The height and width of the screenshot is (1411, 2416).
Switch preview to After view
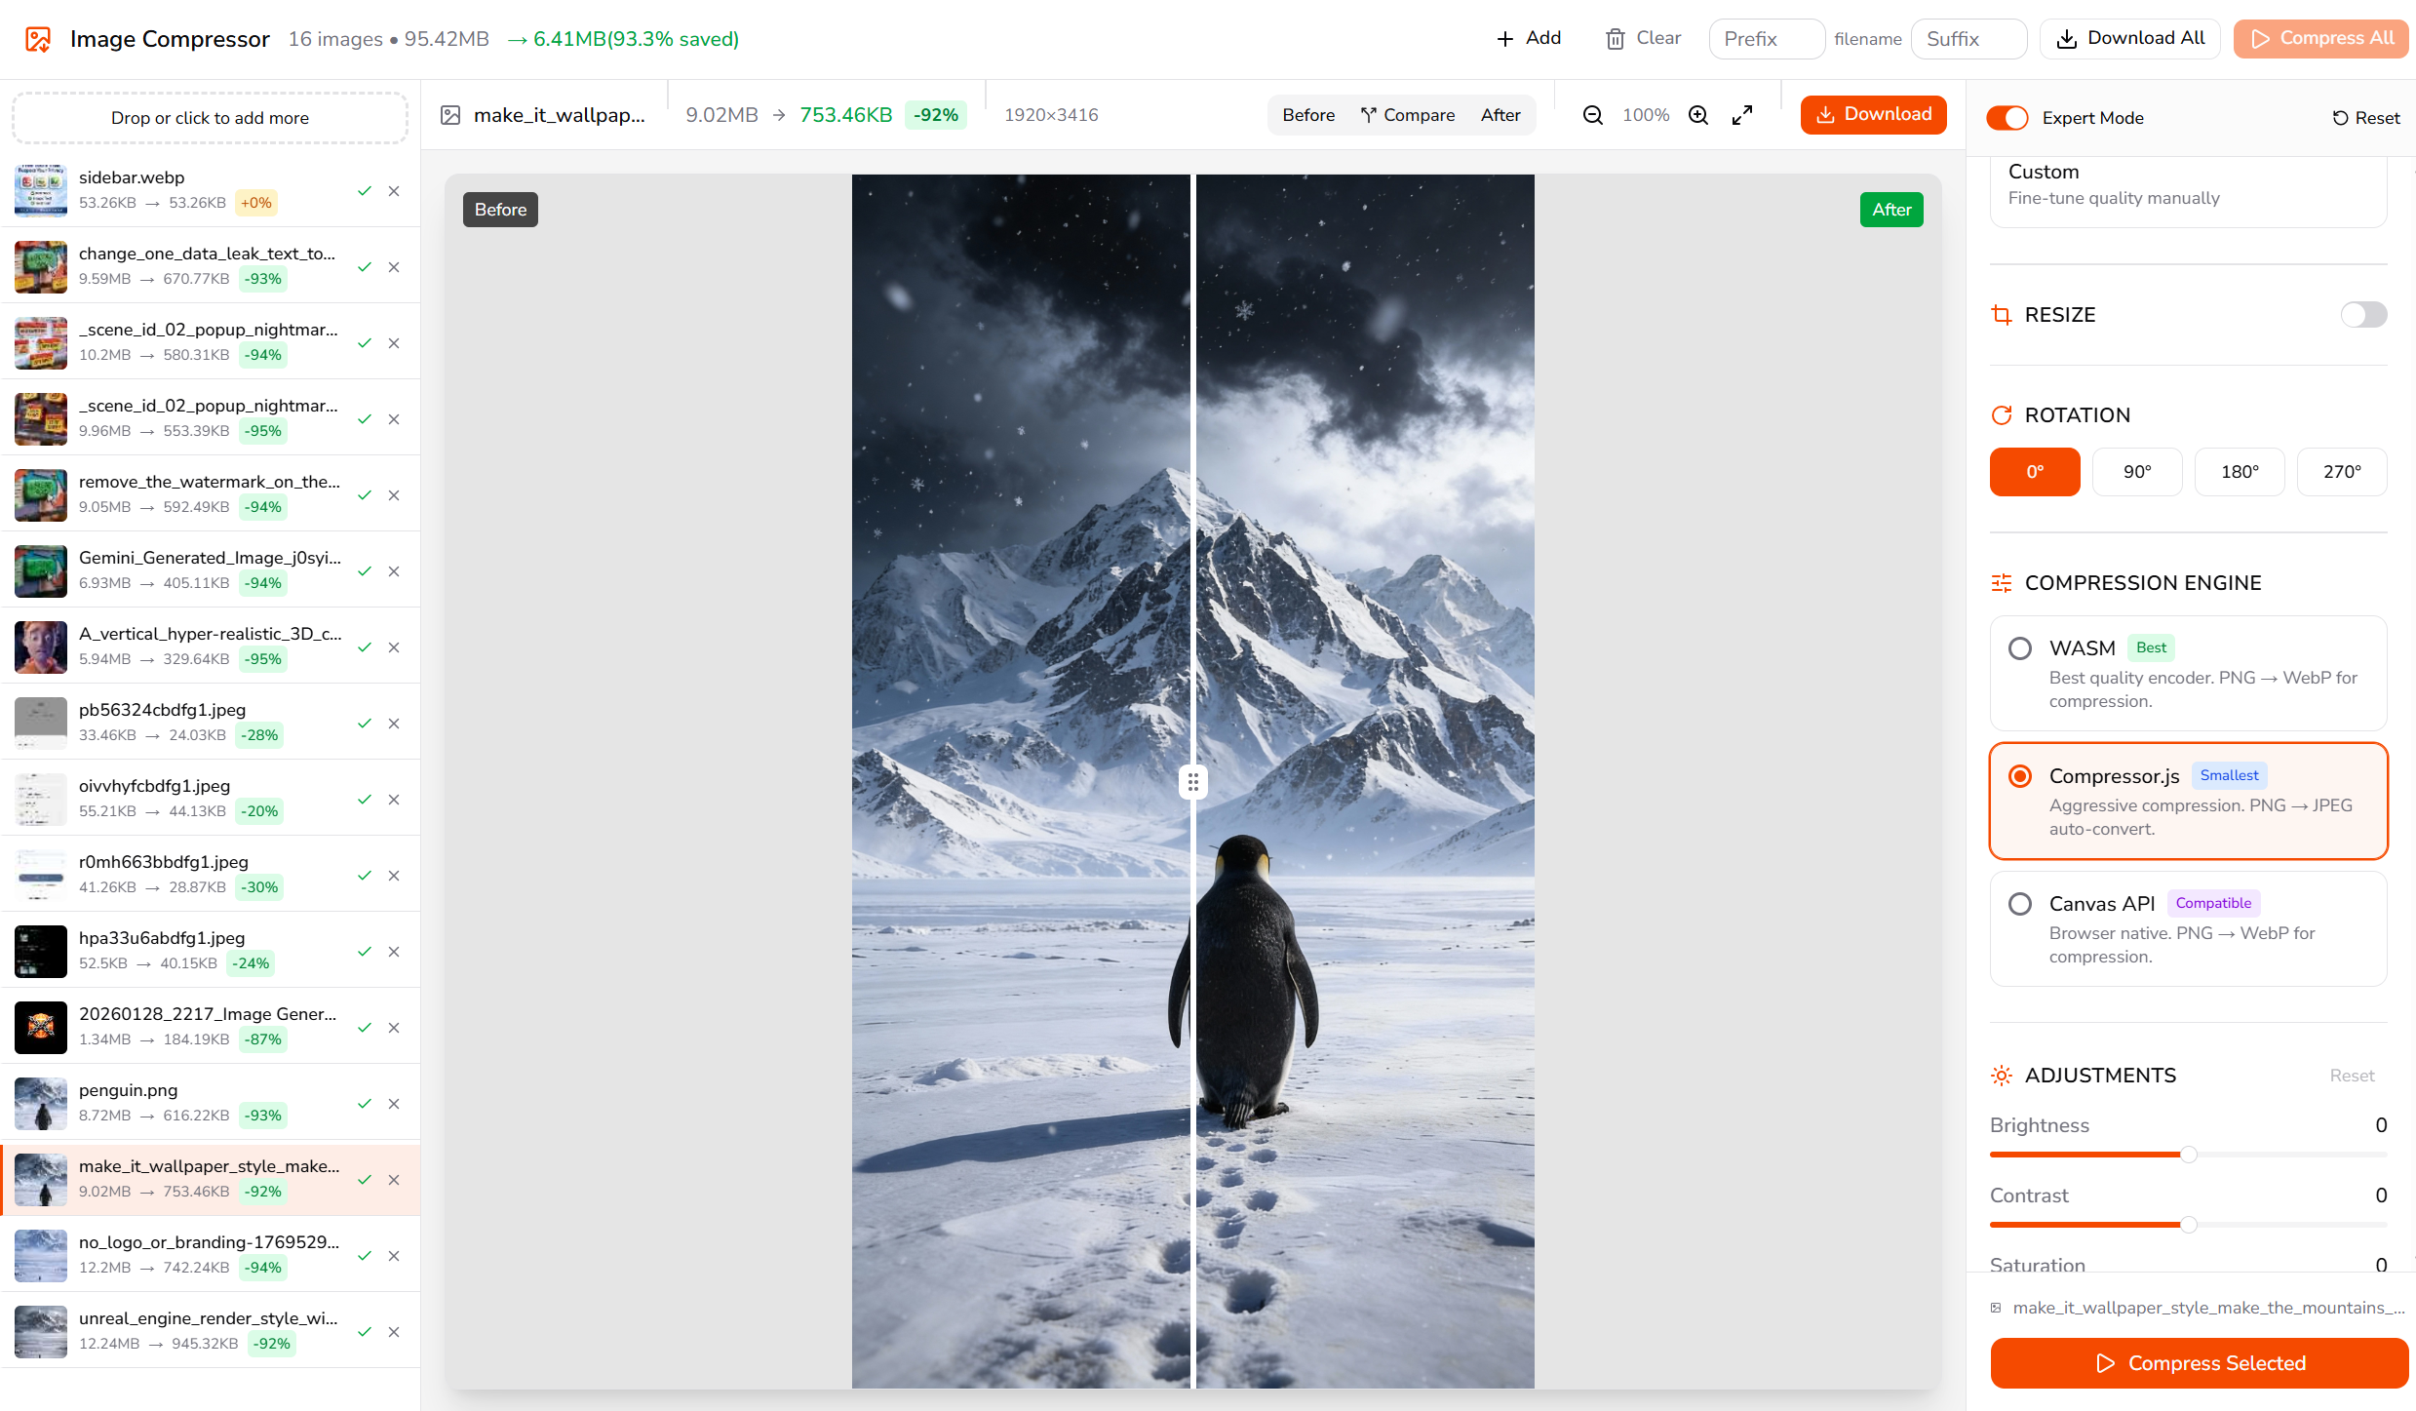coord(1500,115)
